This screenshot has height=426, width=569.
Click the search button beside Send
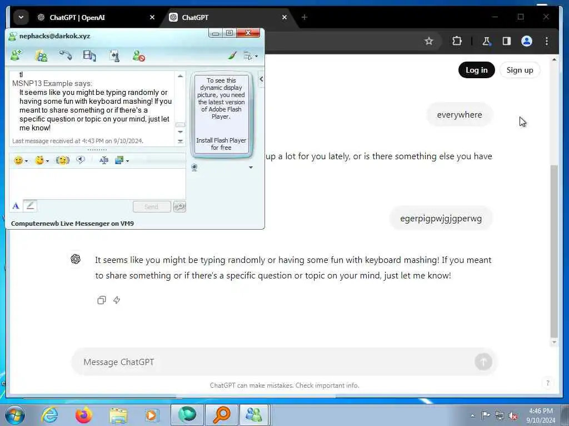(x=179, y=206)
